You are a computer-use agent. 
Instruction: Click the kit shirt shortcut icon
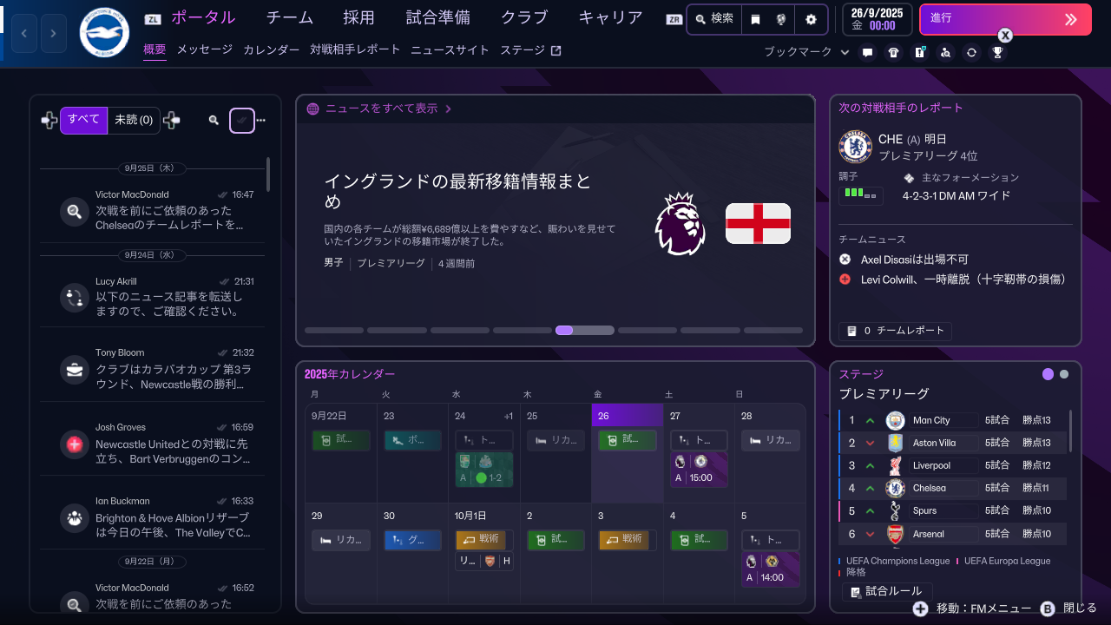pos(893,52)
